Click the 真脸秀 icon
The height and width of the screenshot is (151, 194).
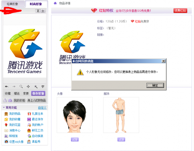tap(29, 142)
